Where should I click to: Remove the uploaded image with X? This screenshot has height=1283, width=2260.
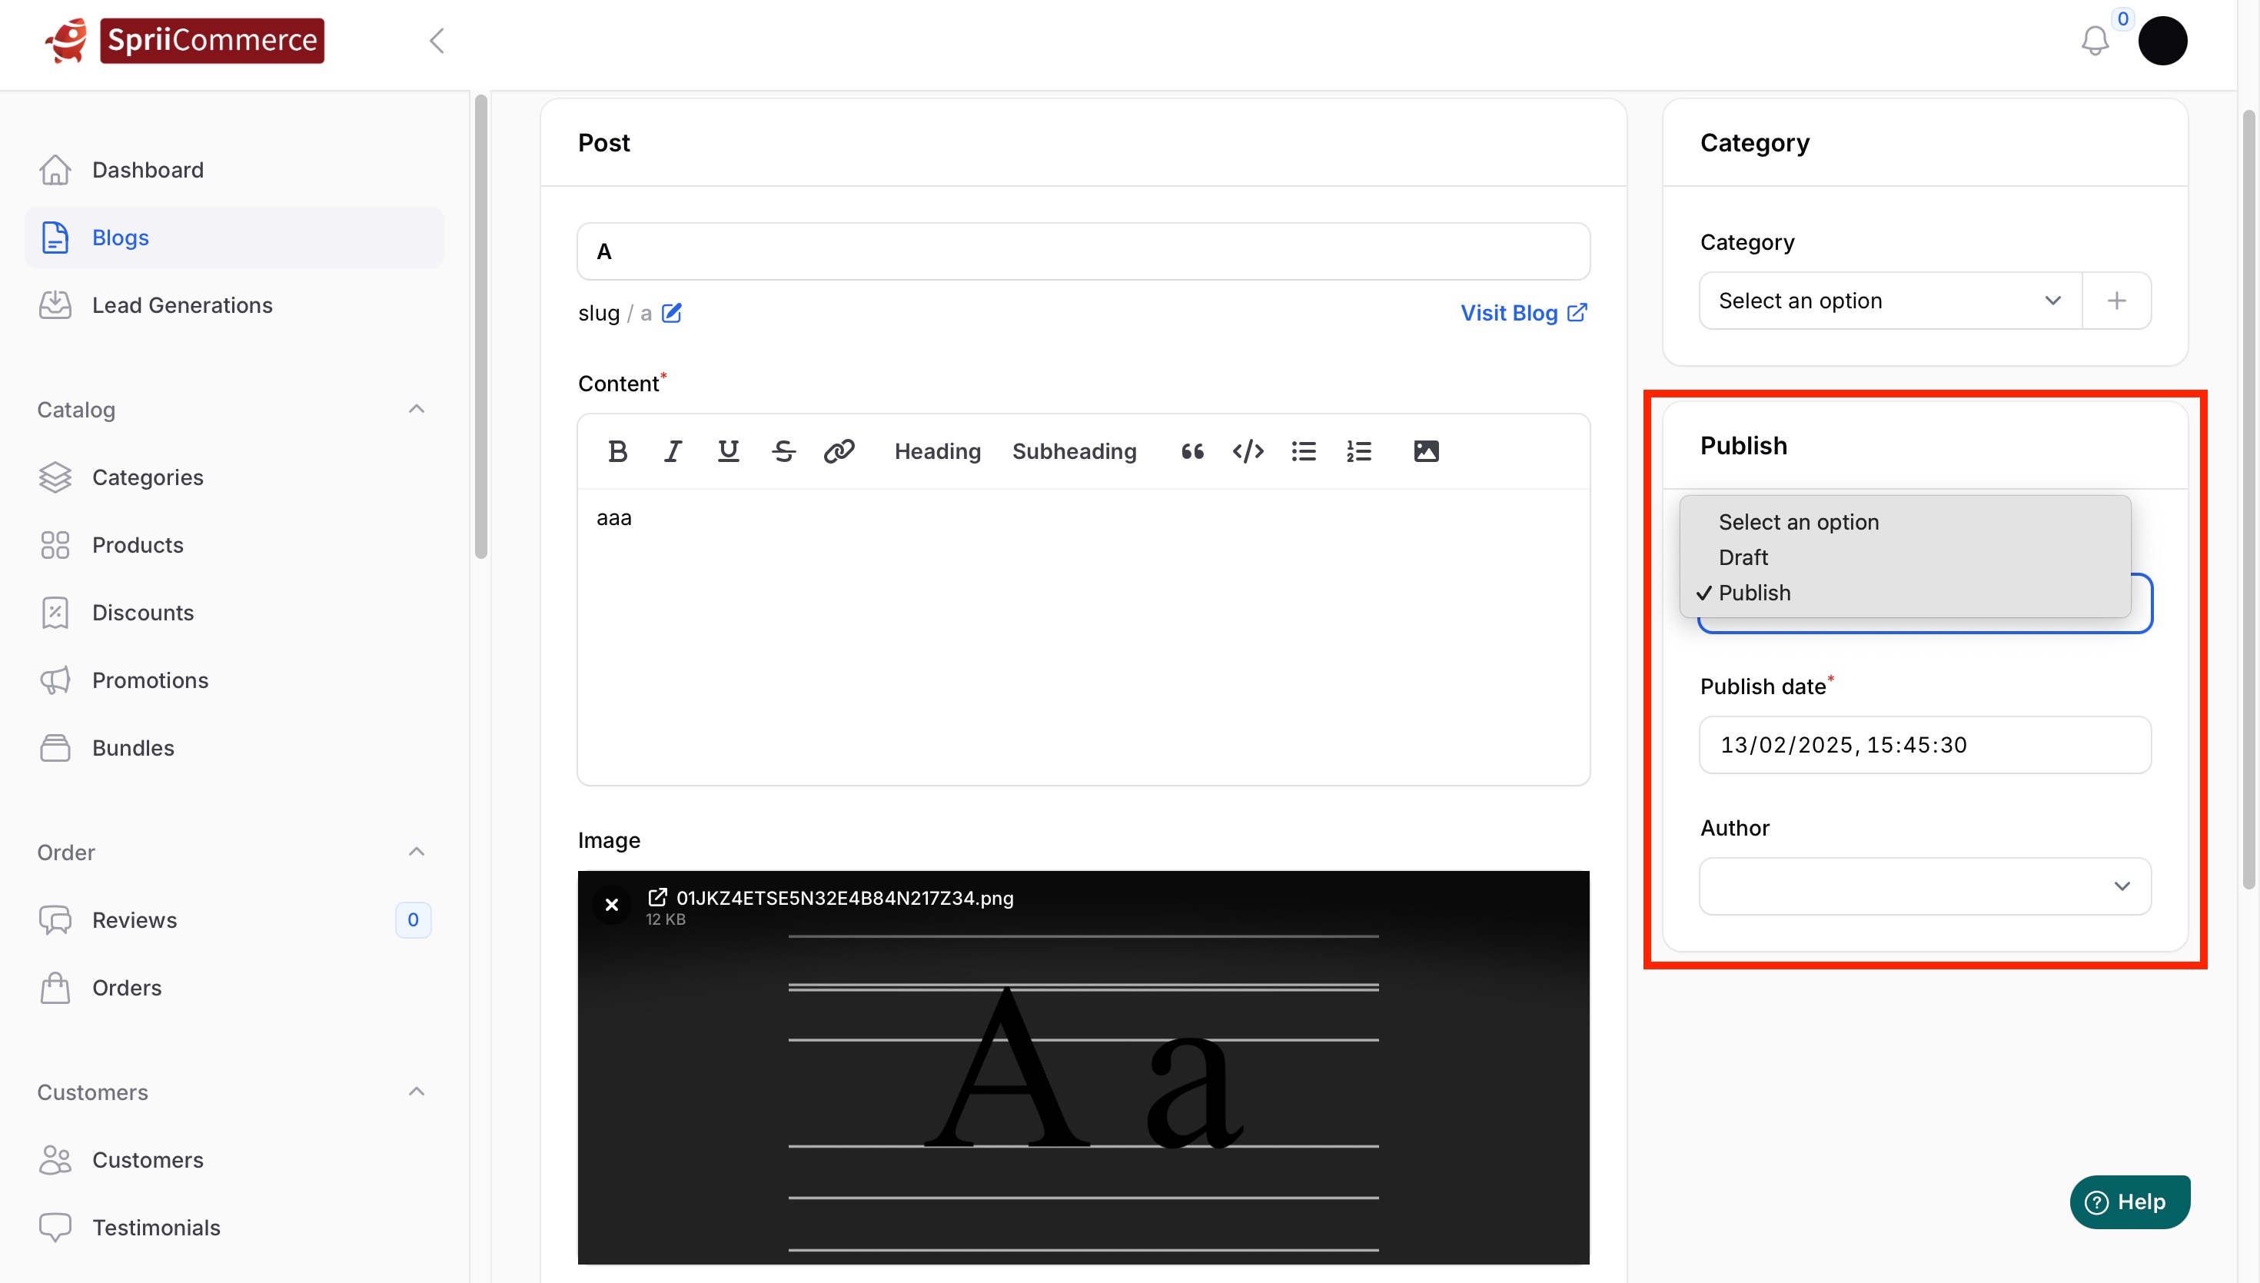coord(611,904)
